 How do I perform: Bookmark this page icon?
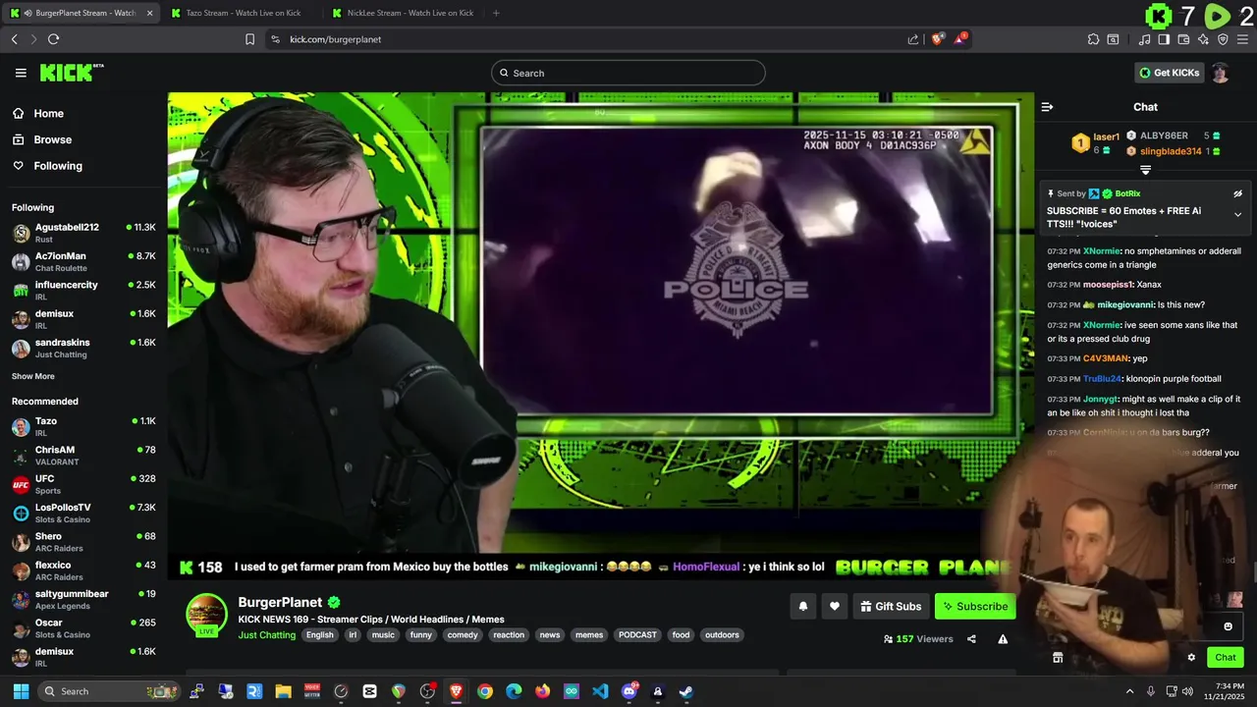pos(249,39)
